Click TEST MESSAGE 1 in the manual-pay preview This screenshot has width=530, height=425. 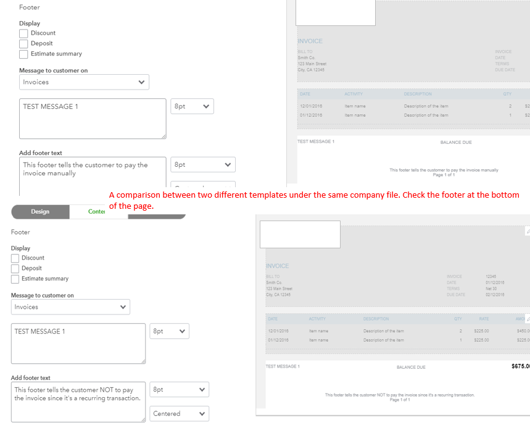[x=316, y=141]
